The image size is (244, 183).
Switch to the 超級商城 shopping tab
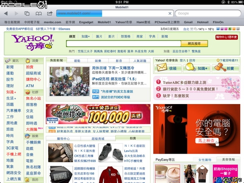(98, 138)
